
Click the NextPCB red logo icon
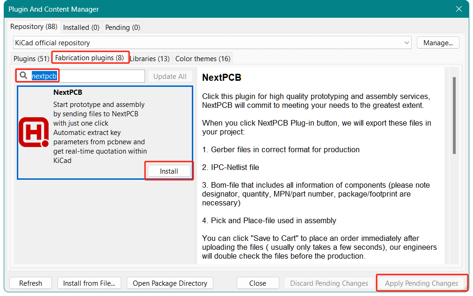click(34, 133)
